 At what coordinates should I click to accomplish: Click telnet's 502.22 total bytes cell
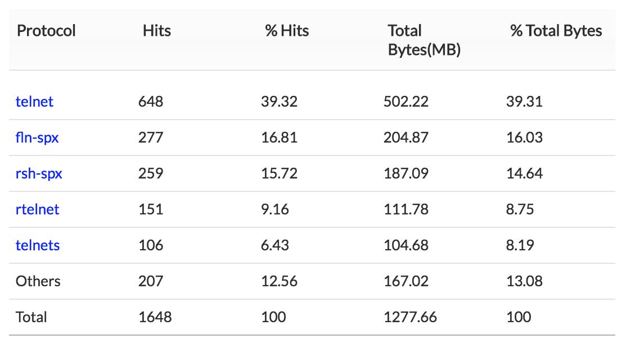click(x=405, y=102)
